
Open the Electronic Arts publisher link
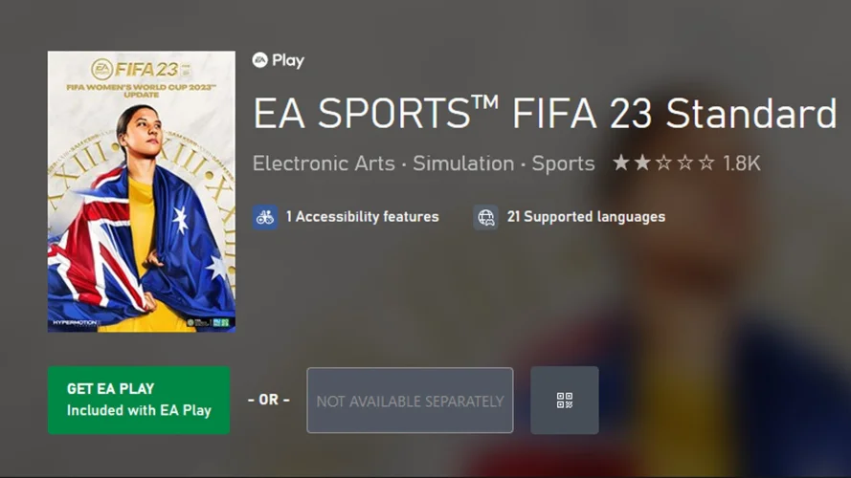[x=324, y=163]
